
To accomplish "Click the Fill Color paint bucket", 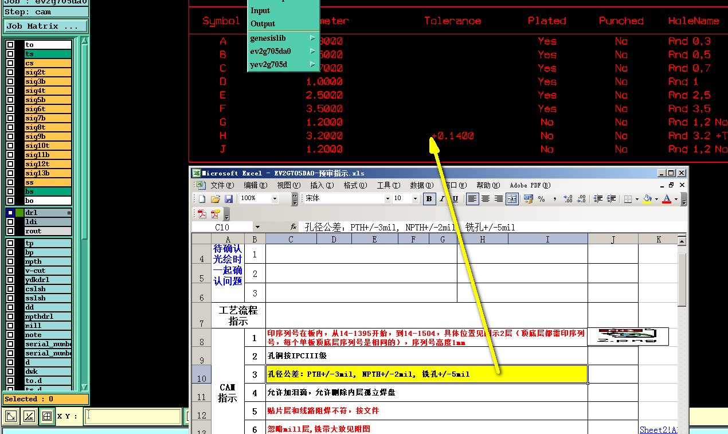I will [647, 199].
